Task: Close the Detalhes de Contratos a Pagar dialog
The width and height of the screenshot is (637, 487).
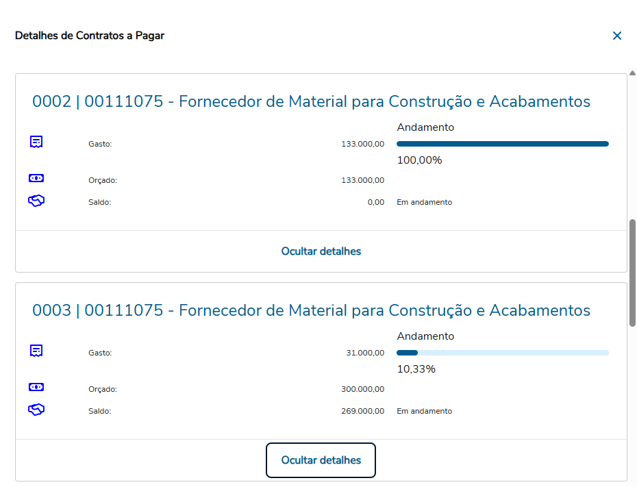Action: tap(617, 36)
